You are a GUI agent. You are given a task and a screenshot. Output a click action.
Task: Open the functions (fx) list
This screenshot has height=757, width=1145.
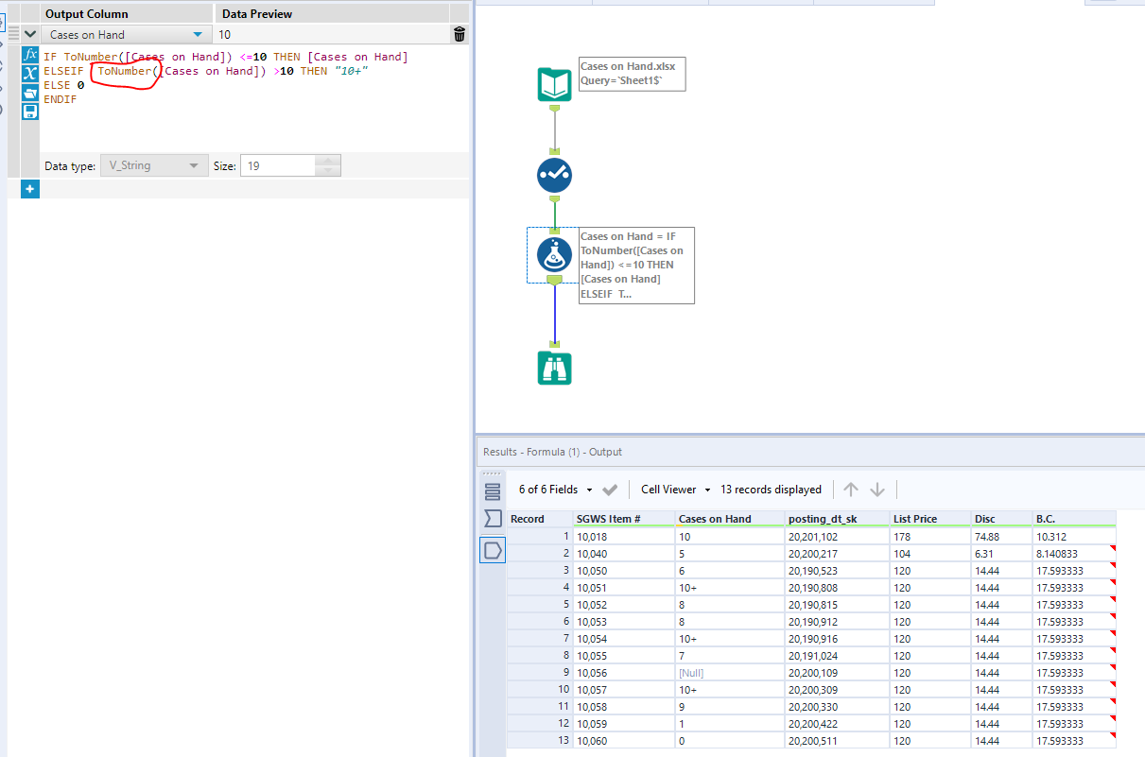click(x=30, y=55)
